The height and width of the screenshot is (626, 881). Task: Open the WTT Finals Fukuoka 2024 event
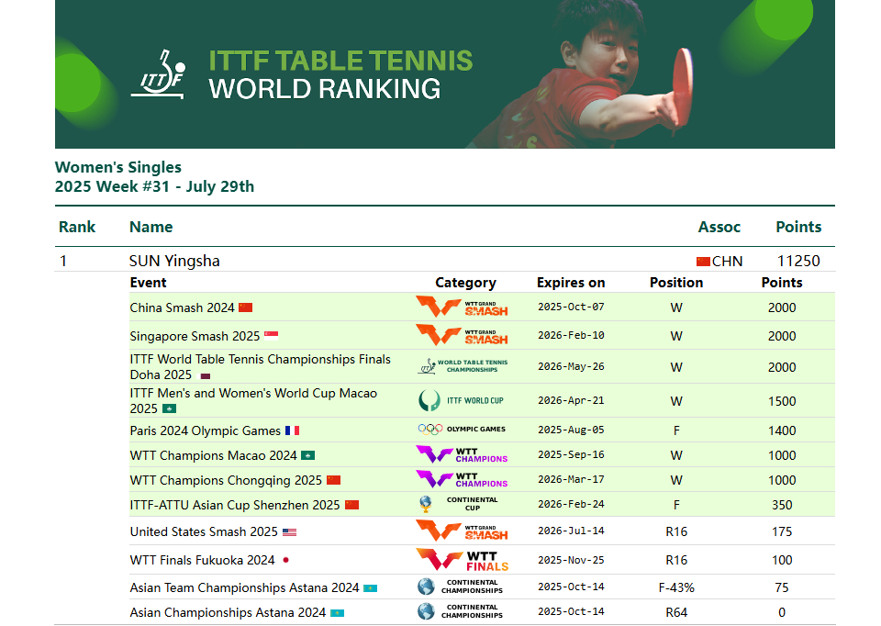[x=202, y=560]
